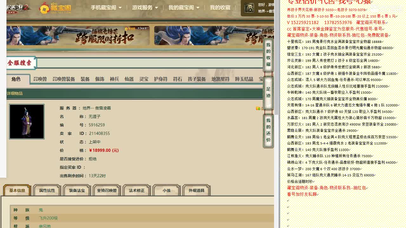
Task: Switch to the 法术修正 detail tab
Action: click(x=137, y=191)
